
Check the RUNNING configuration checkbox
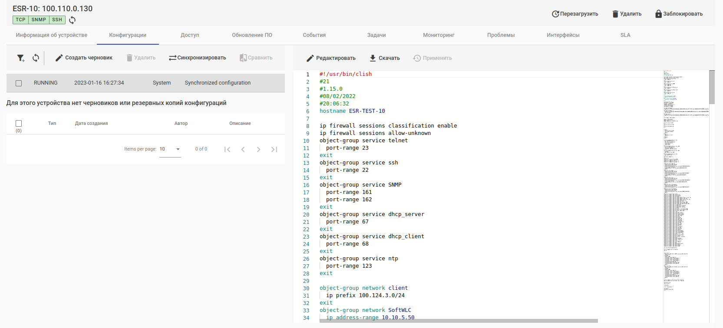point(19,83)
